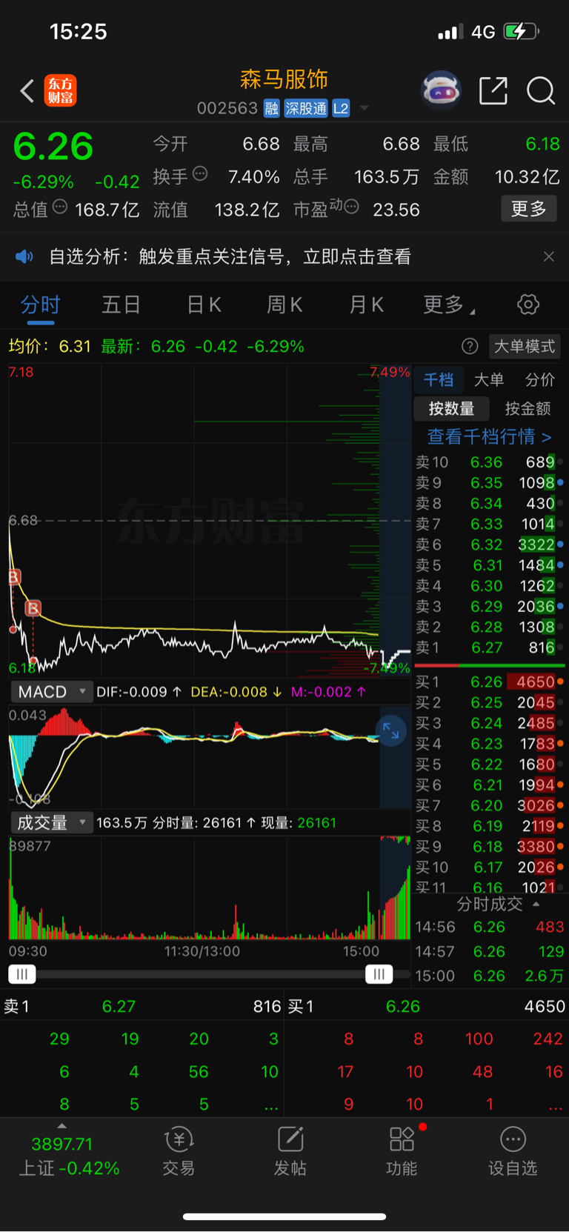Tap the upper B buy marker on chart
Viewport: 569px width, 1232px height.
point(14,577)
